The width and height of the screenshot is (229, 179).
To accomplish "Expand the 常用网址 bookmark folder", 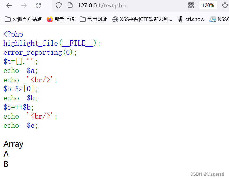I will tap(93, 19).
